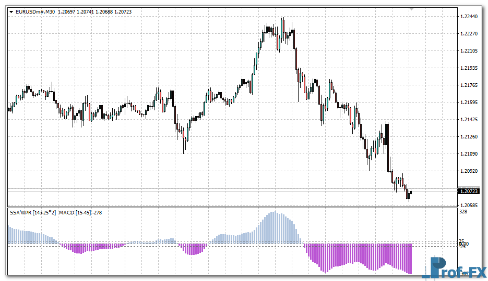The width and height of the screenshot is (488, 281).
Task: Click the 1.21935 price scale label
Action: pos(470,68)
